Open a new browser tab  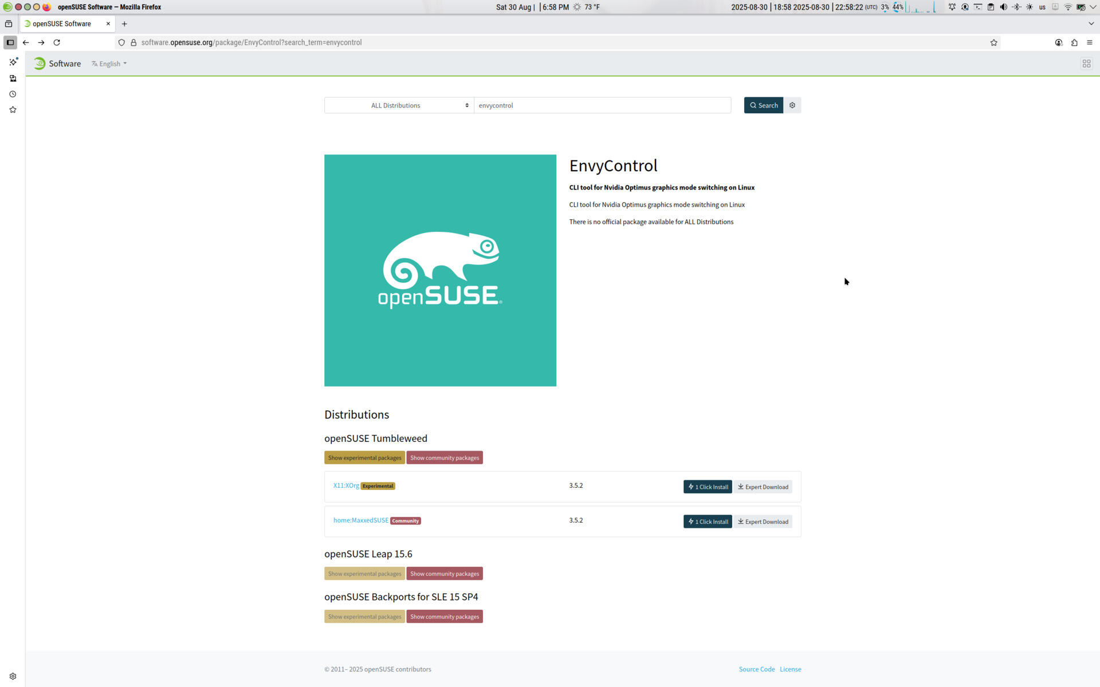coord(124,23)
